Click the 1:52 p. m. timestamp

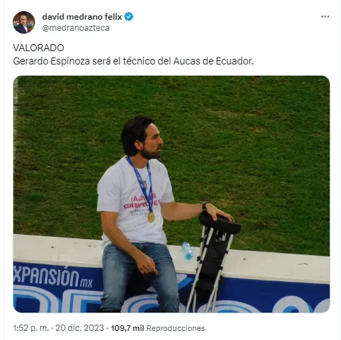31,328
